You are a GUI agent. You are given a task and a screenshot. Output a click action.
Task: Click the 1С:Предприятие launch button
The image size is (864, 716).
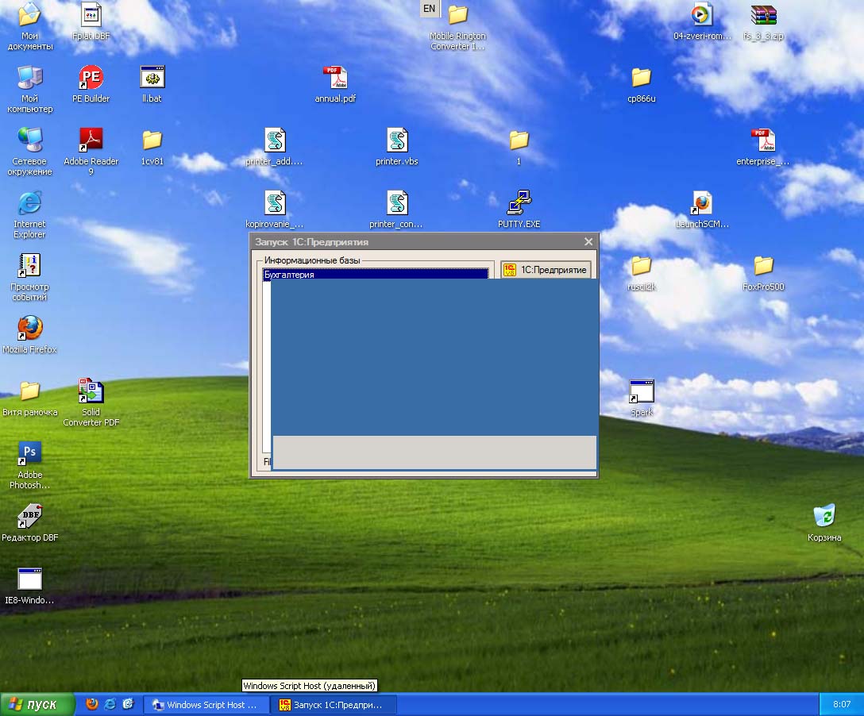(546, 270)
